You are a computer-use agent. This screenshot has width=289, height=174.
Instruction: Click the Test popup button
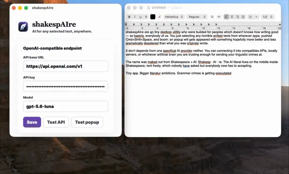(x=87, y=122)
